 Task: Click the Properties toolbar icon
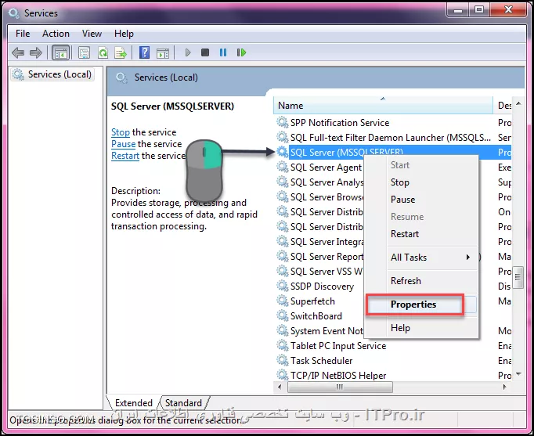pos(84,52)
